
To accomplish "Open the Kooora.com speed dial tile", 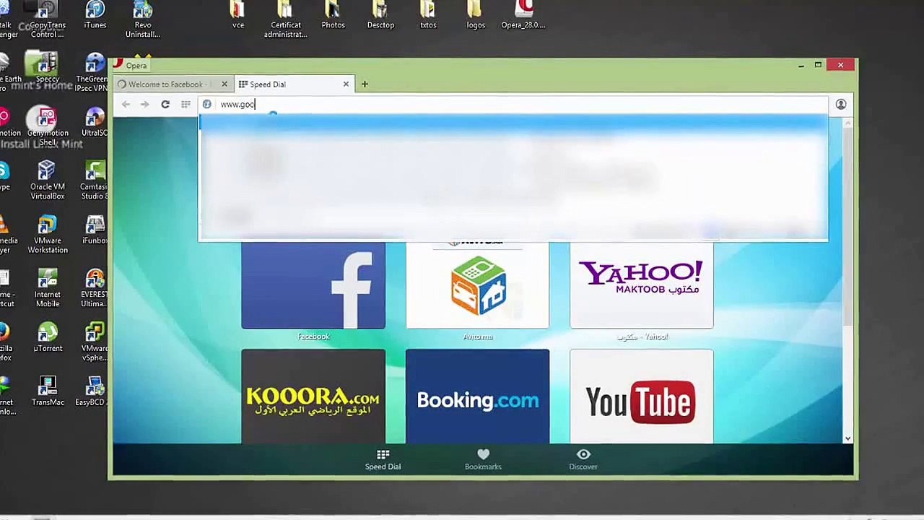I will click(313, 396).
